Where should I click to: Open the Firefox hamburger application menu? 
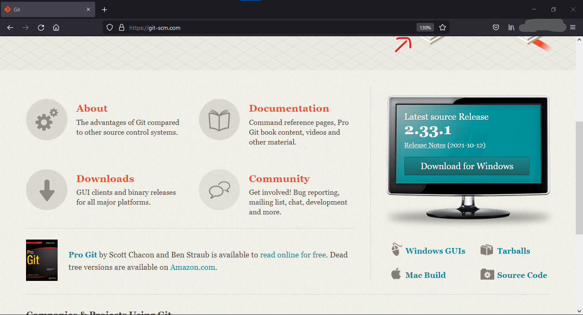pyautogui.click(x=573, y=27)
